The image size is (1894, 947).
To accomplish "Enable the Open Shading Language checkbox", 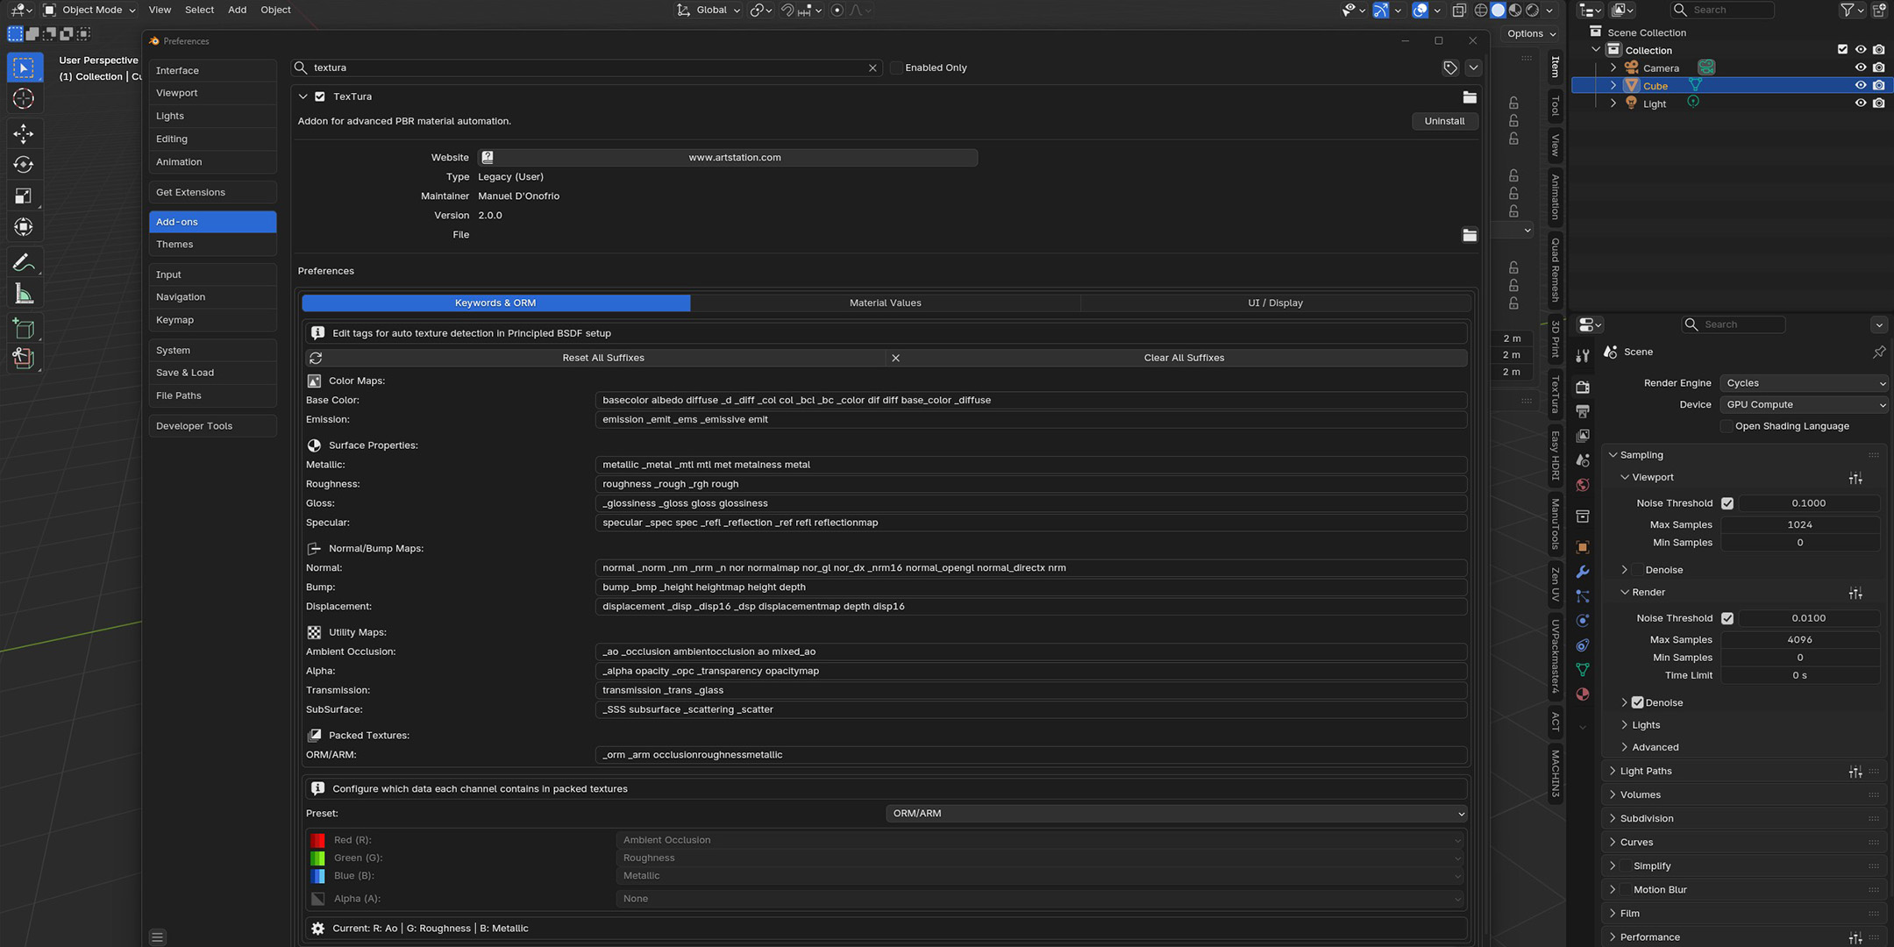I will (x=1727, y=426).
